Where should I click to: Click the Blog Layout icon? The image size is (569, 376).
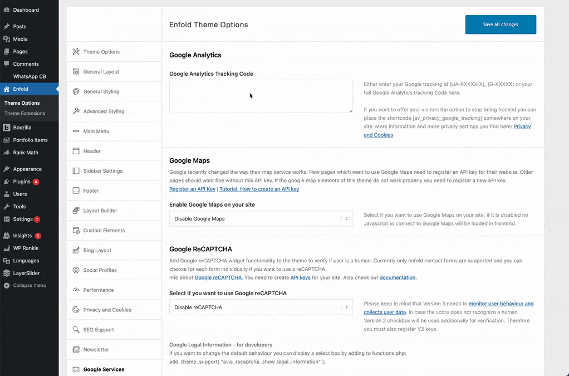76,251
